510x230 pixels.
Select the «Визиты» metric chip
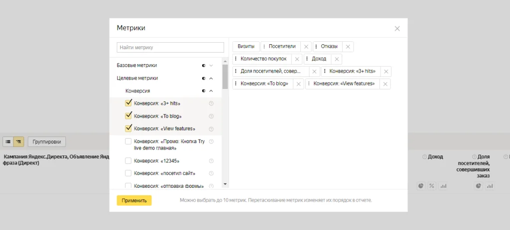(x=246, y=47)
